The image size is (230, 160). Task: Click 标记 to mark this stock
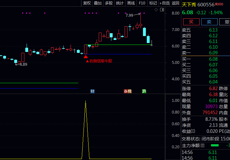(153, 3)
